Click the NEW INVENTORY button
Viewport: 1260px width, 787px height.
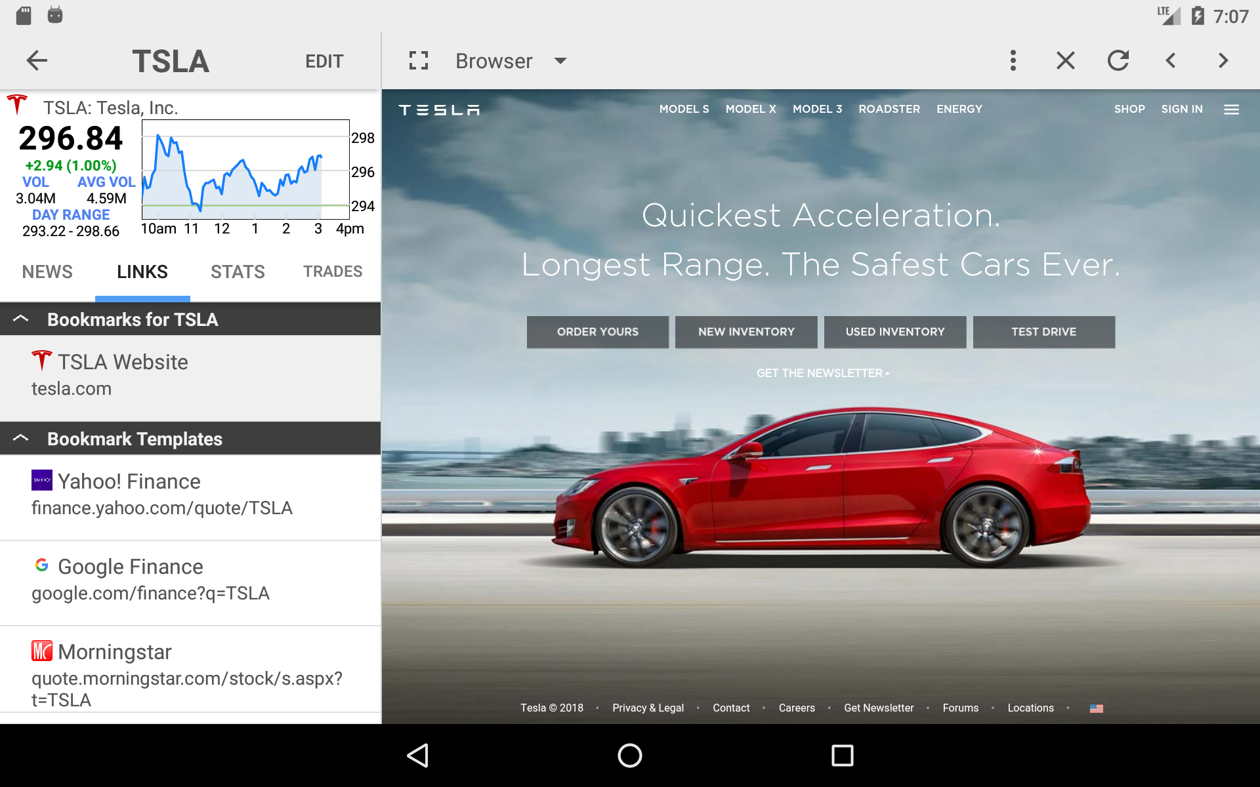tap(746, 332)
